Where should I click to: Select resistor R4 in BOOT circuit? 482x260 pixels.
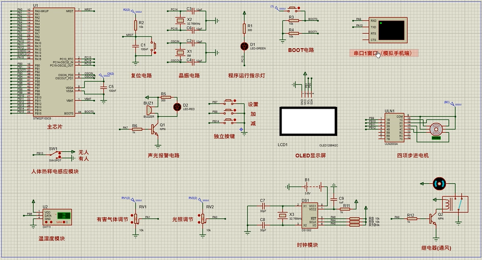(293, 33)
